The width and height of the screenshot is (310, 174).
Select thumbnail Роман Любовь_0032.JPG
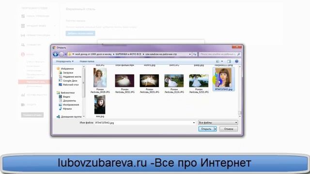tap(124, 81)
